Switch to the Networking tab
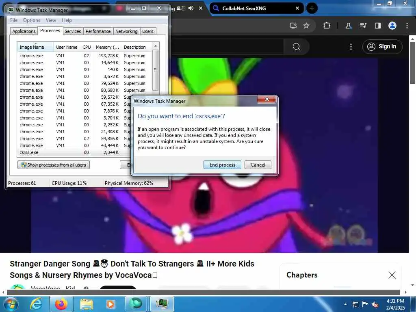The height and width of the screenshot is (312, 416). pos(126,31)
